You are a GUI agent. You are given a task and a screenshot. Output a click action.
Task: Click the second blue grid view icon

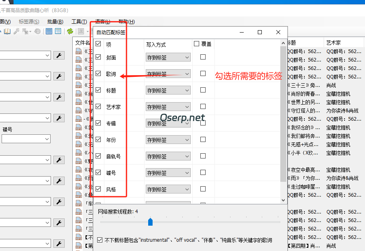(58, 31)
